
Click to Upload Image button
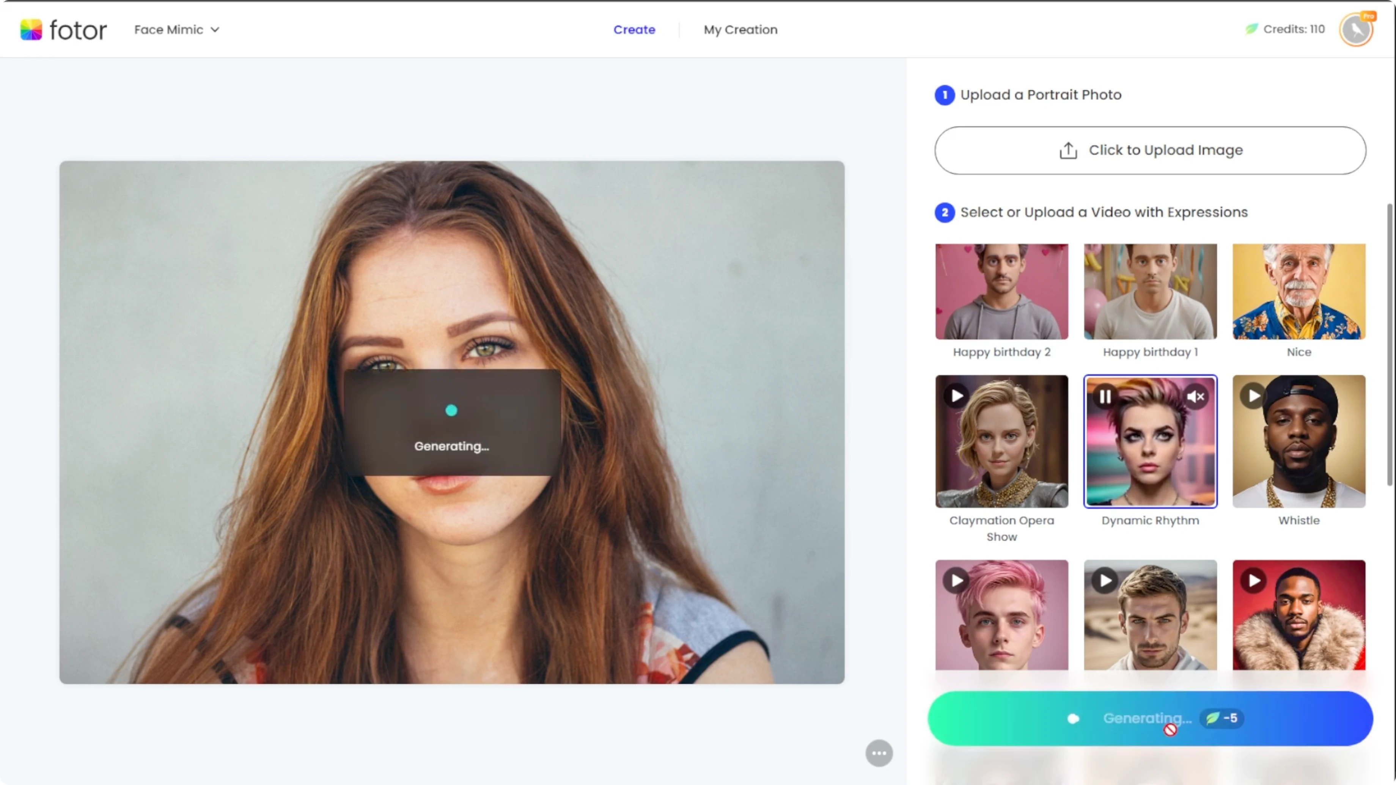[x=1150, y=150]
